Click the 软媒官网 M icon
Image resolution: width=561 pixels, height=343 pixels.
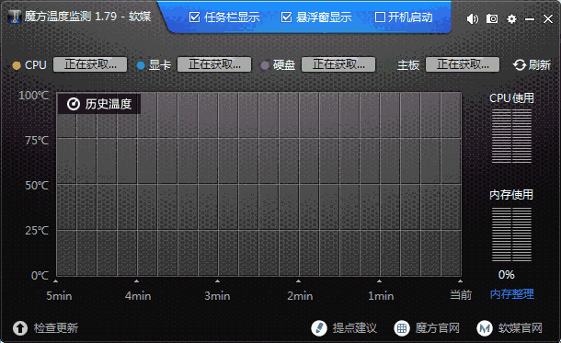point(485,328)
